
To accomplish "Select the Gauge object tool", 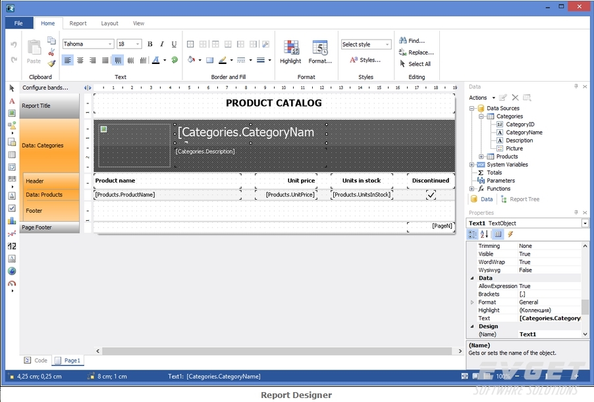I will click(12, 283).
